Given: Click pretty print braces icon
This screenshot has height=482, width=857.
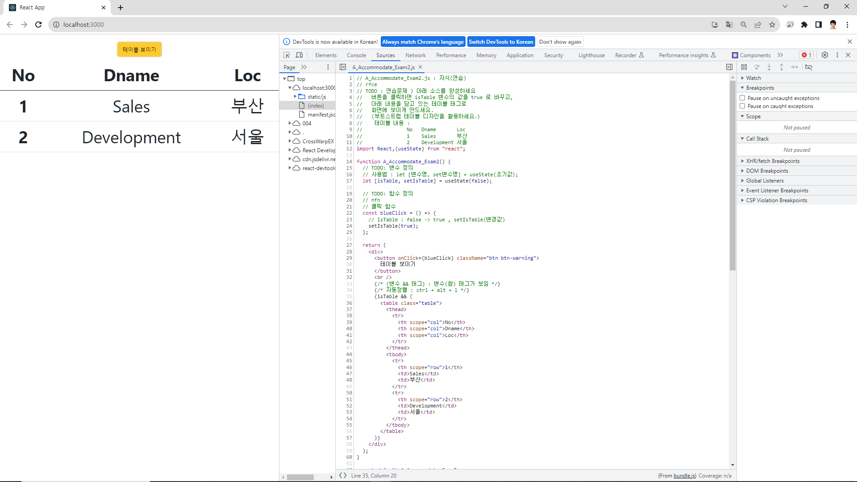Looking at the screenshot, I should tap(343, 475).
